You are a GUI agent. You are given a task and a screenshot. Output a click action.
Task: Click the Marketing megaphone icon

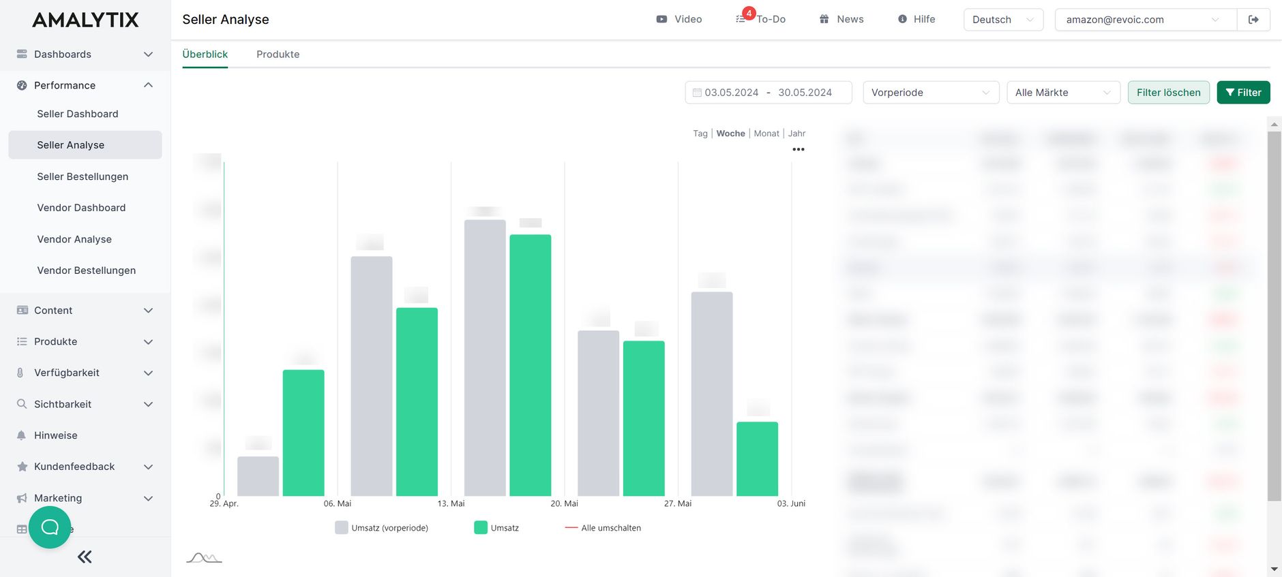tap(22, 498)
